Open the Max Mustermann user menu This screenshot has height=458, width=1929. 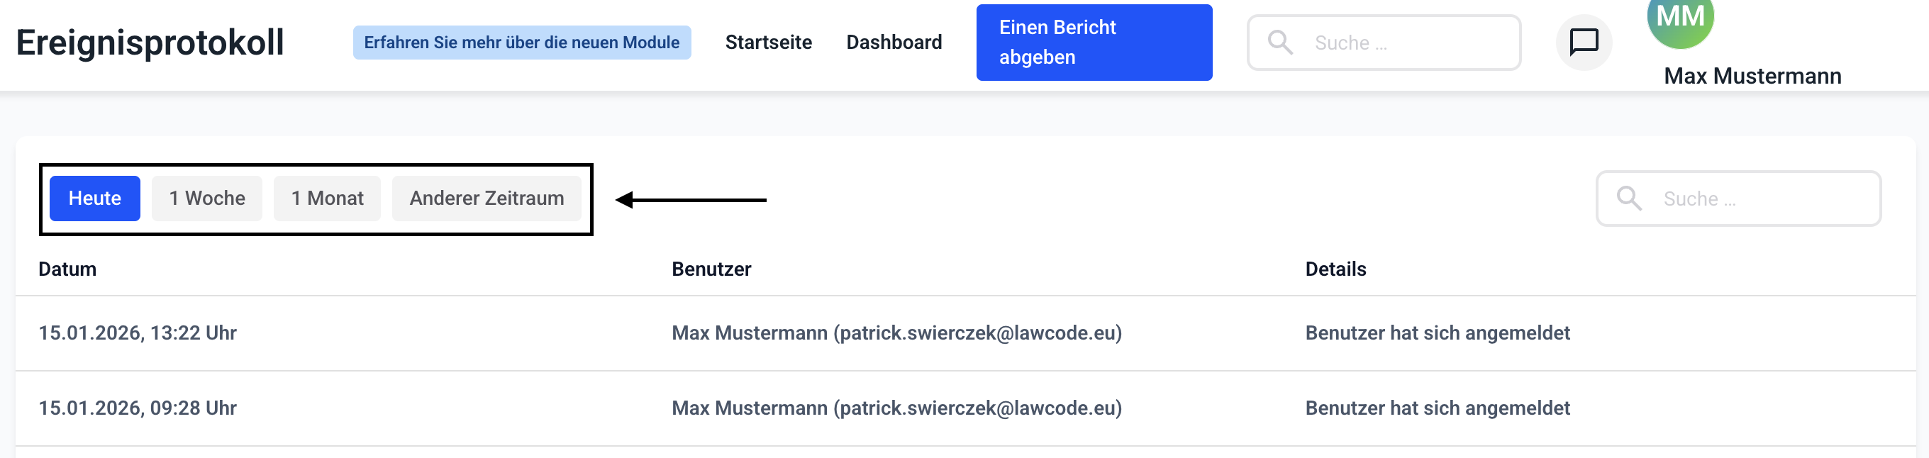(x=1752, y=76)
